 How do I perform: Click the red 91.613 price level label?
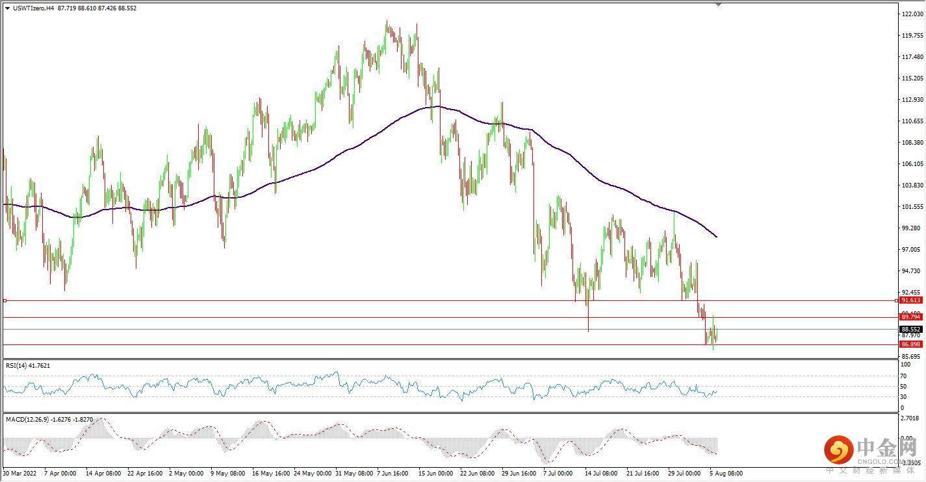tap(911, 300)
